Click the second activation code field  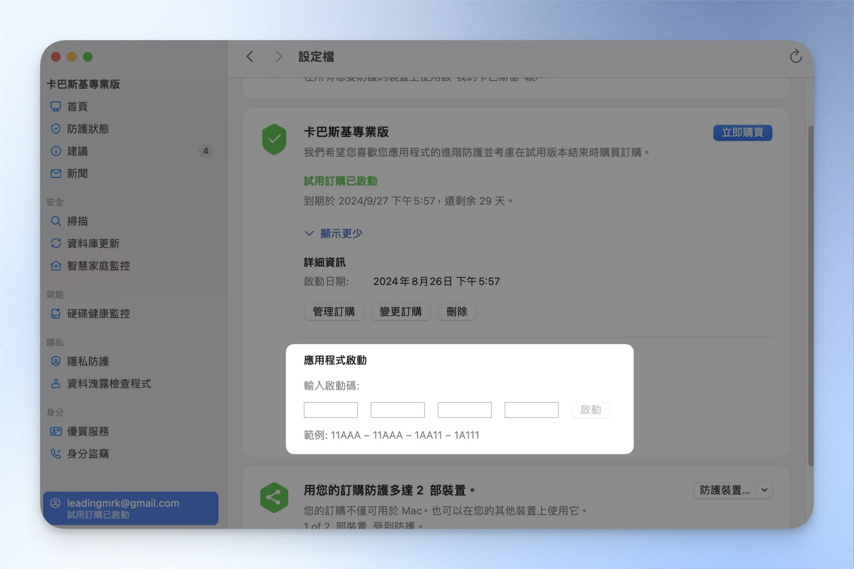tap(398, 410)
